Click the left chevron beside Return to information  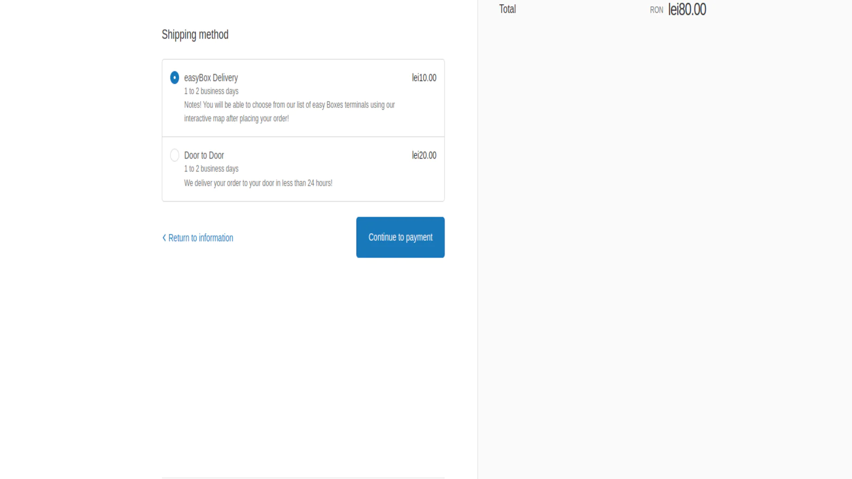(x=164, y=238)
